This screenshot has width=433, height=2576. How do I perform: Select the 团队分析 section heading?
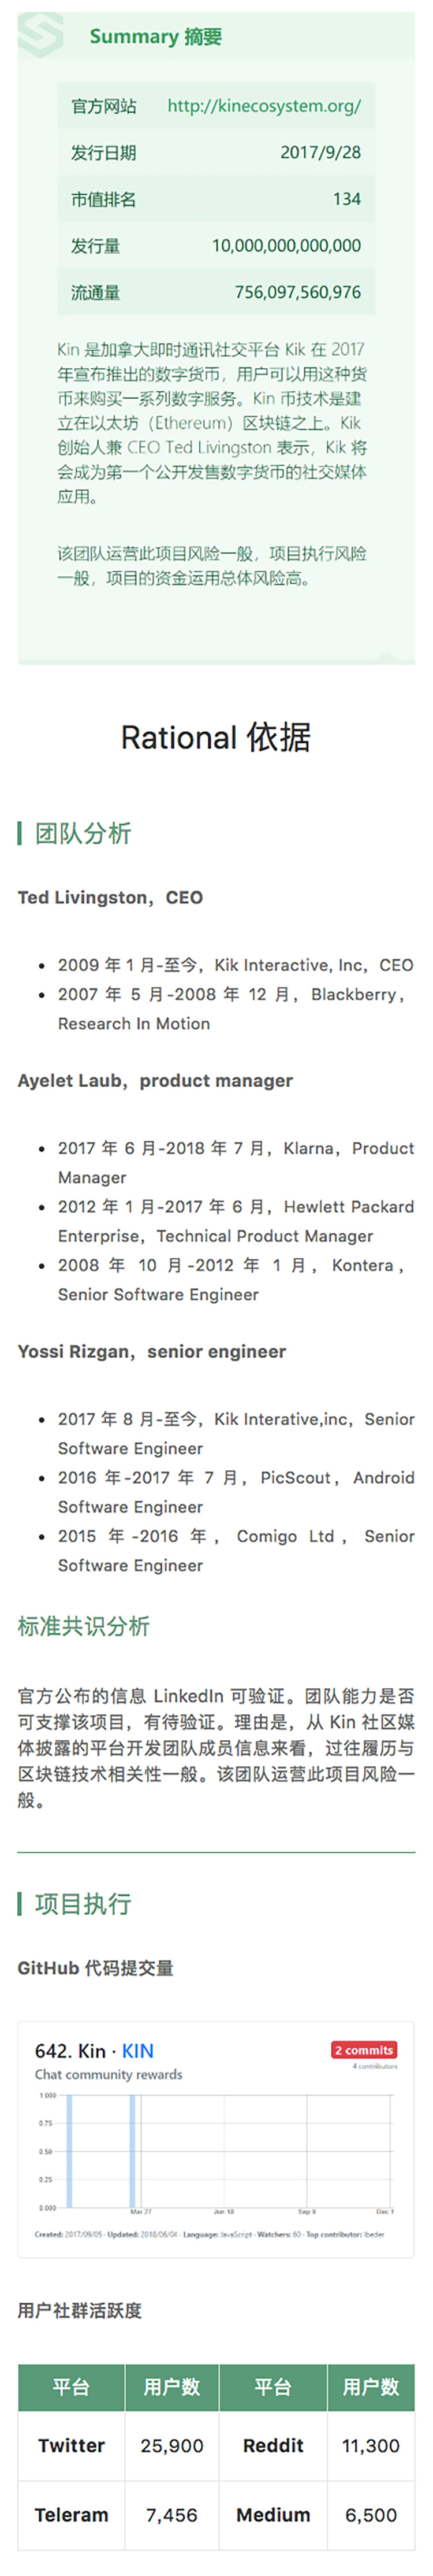tap(83, 833)
